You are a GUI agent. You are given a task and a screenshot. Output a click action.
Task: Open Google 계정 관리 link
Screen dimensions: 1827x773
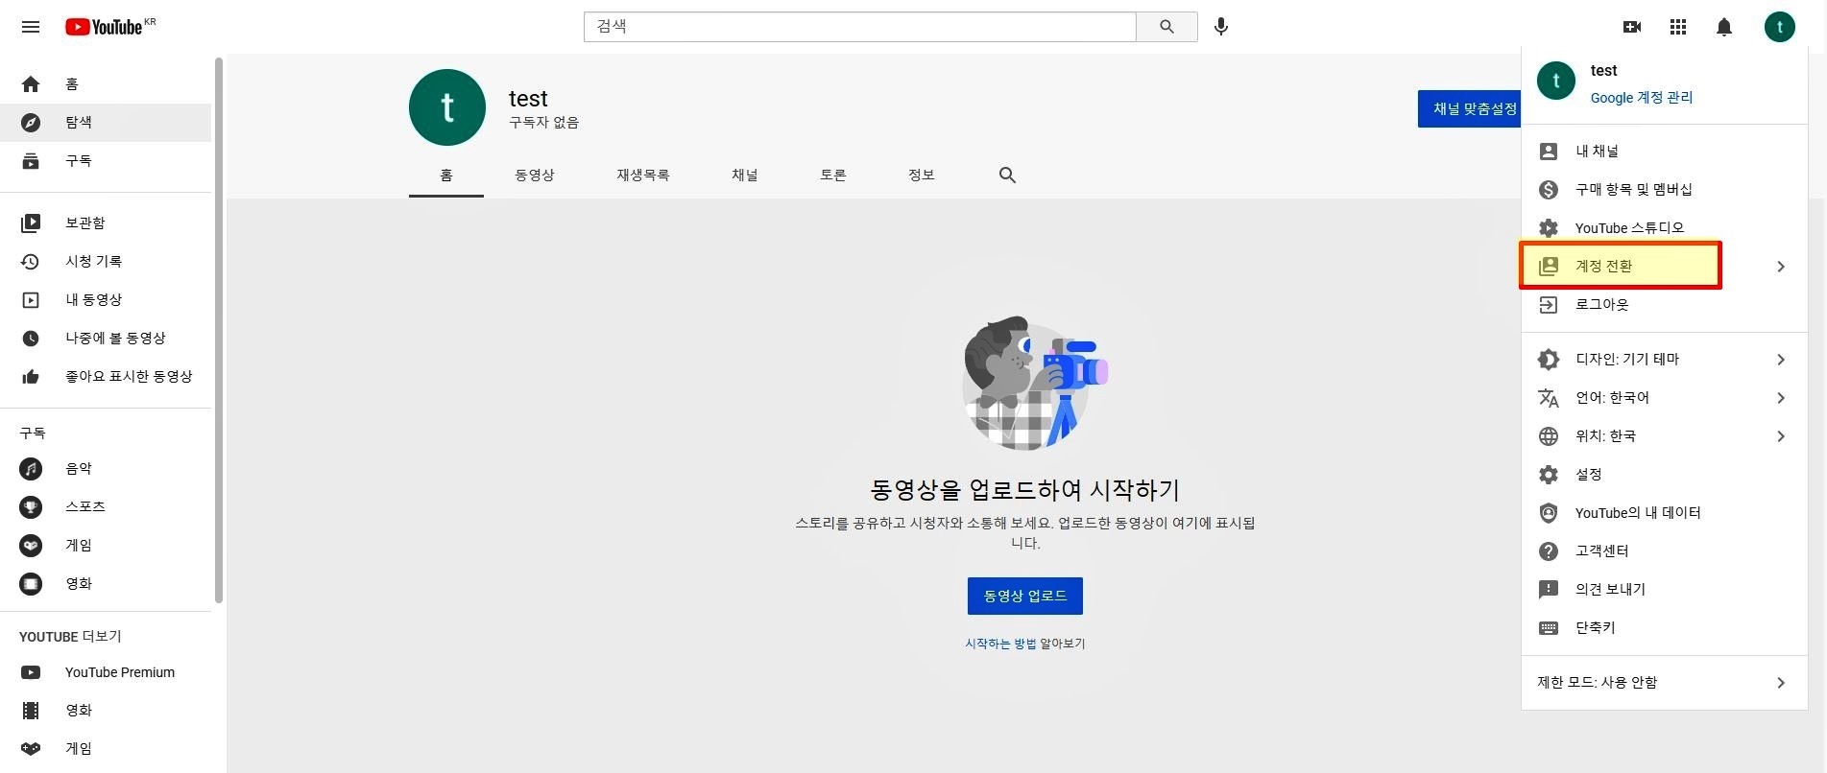tap(1642, 98)
